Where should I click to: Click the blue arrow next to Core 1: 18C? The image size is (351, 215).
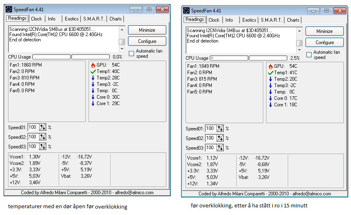pyautogui.click(x=270, y=105)
